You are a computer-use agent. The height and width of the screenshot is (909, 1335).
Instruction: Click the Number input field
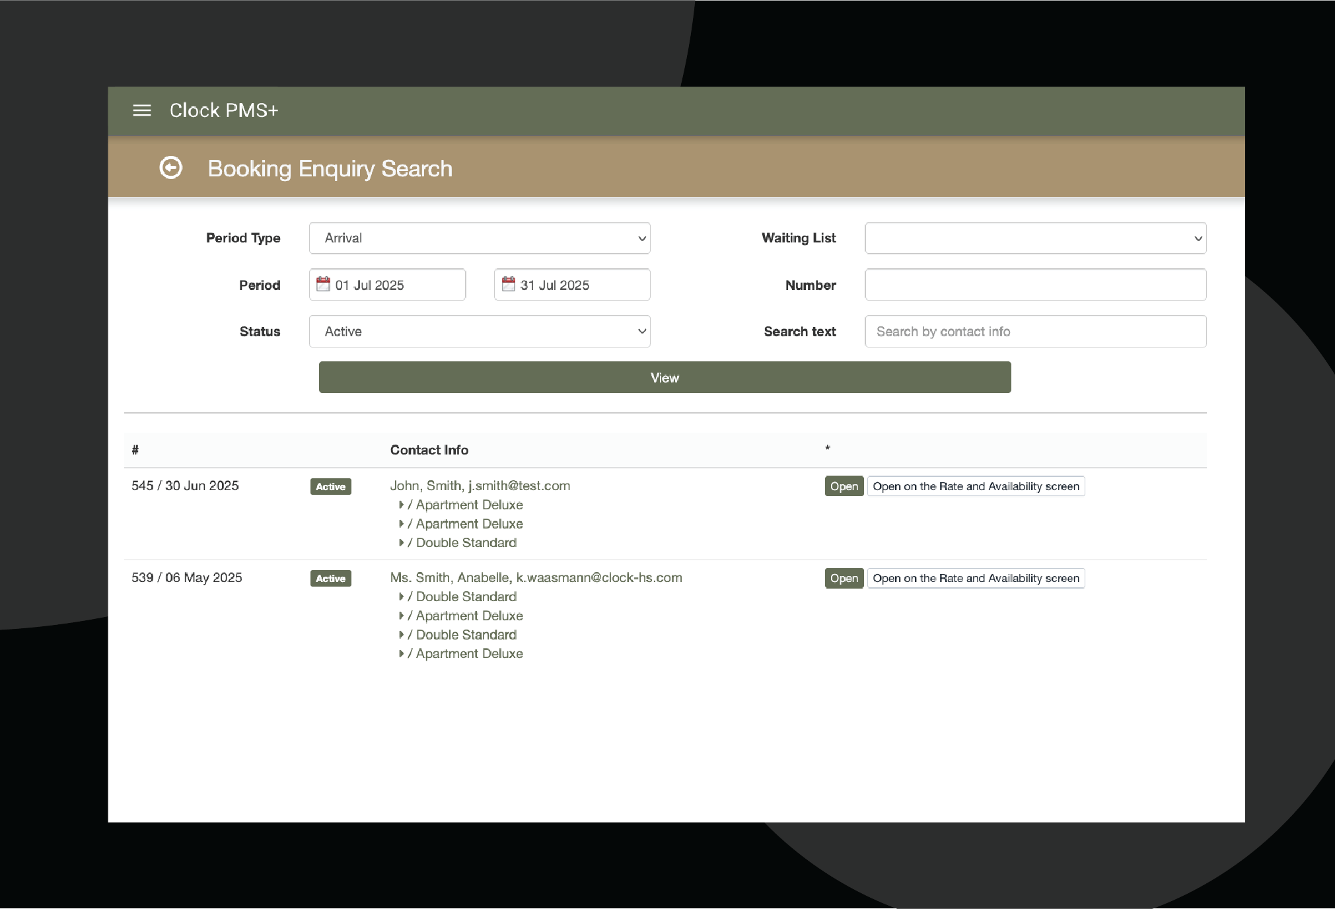(1034, 285)
